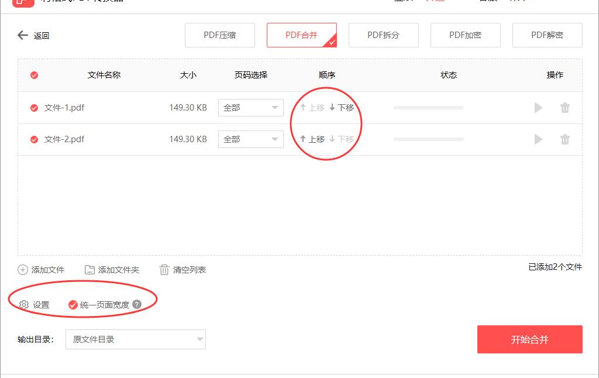Delete 文件-1.pdf with the trash icon
Screen dimensions: 599x378
(x=565, y=108)
